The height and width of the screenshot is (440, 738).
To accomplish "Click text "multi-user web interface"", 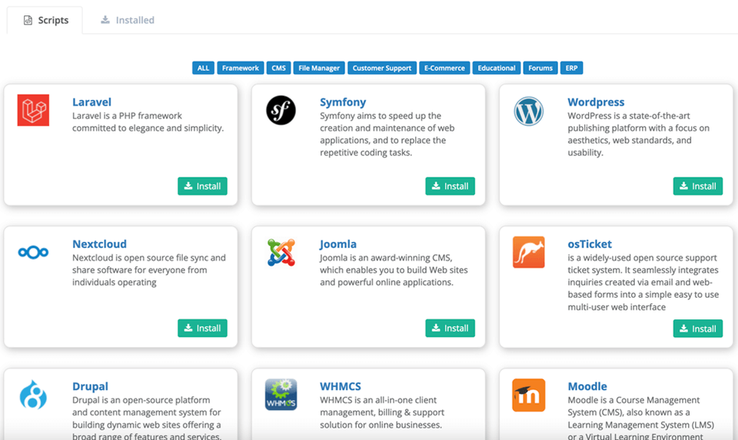I will point(617,307).
